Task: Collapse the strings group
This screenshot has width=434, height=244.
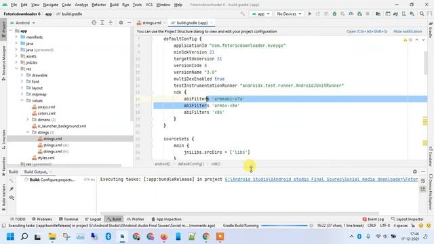Action: pyautogui.click(x=28, y=133)
